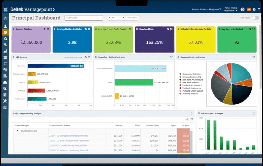263x166 pixels.
Task: Toggle Portland Architecture legend series
Action: (190, 85)
